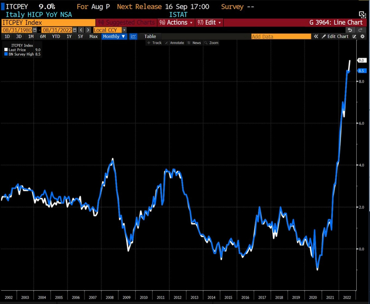Open the chart notes edit icon
The height and width of the screenshot is (304, 370).
355,37
